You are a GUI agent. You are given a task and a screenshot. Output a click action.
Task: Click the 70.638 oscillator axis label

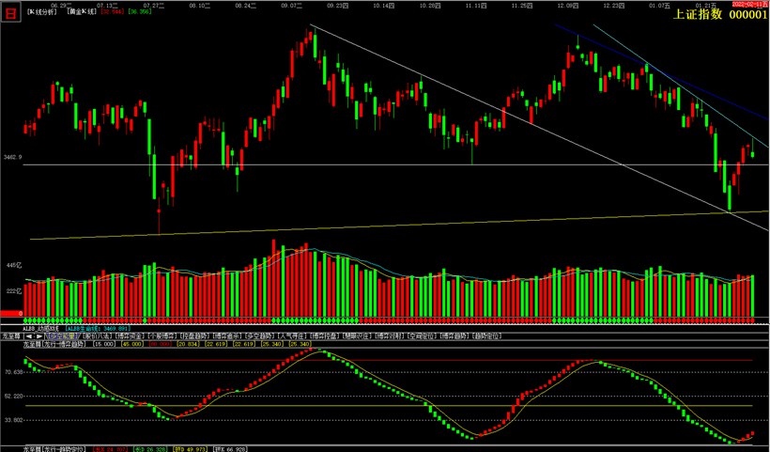tap(13, 372)
